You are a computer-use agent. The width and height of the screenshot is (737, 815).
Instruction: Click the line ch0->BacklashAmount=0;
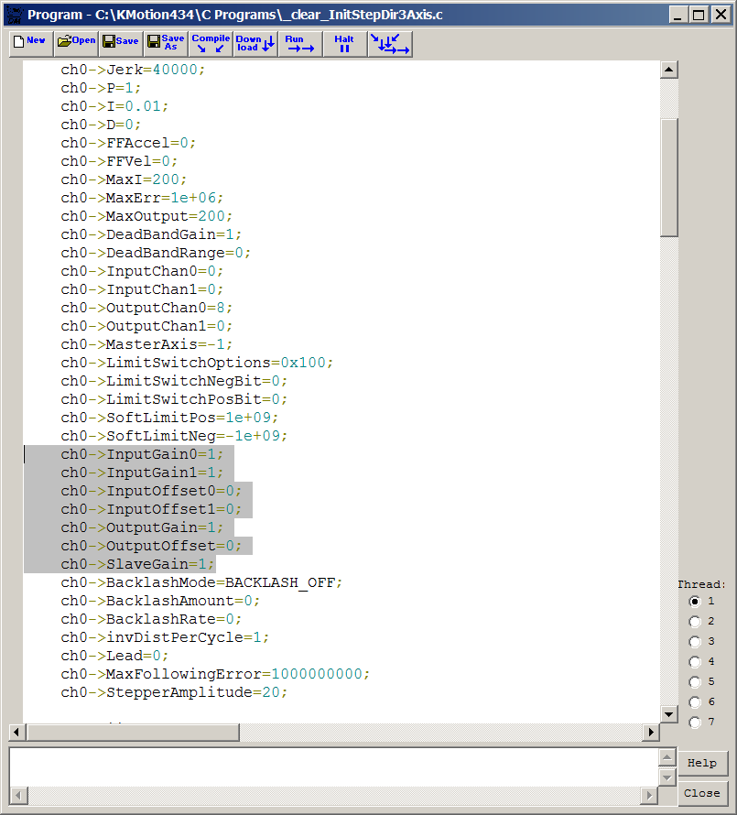[x=160, y=601]
